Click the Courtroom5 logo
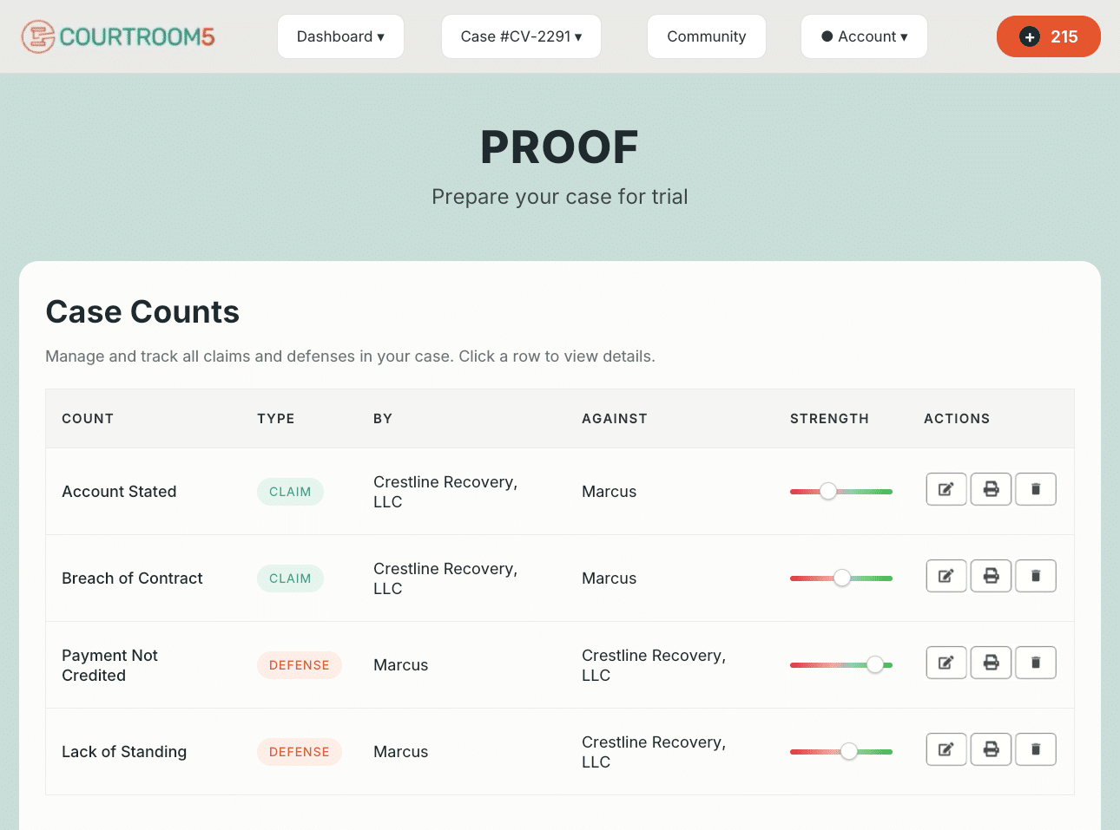This screenshot has width=1120, height=830. click(x=118, y=36)
